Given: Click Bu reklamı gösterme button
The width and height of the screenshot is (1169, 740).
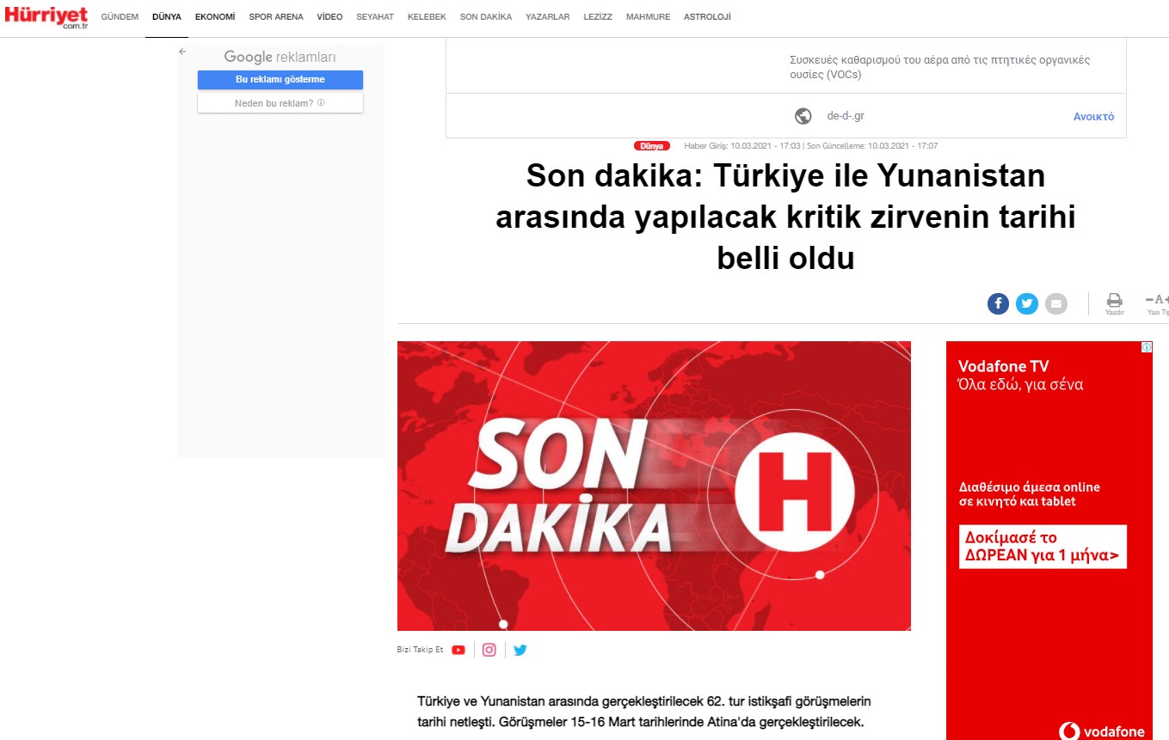Looking at the screenshot, I should (280, 80).
